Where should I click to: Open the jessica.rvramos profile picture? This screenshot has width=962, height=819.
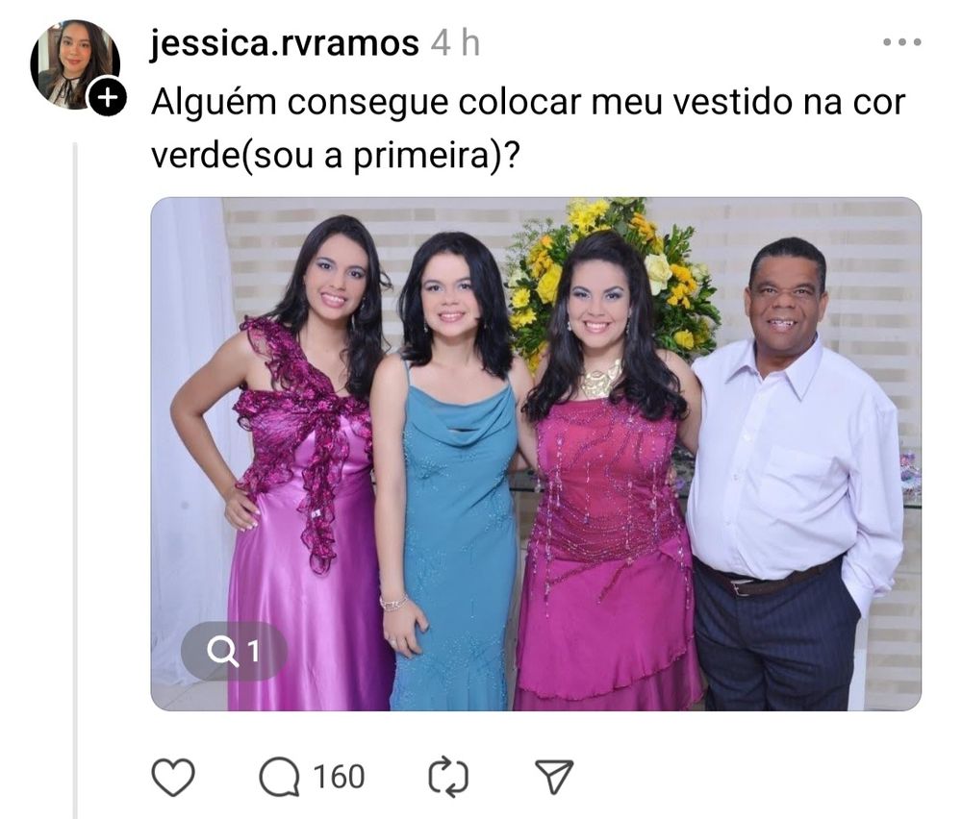tap(75, 64)
